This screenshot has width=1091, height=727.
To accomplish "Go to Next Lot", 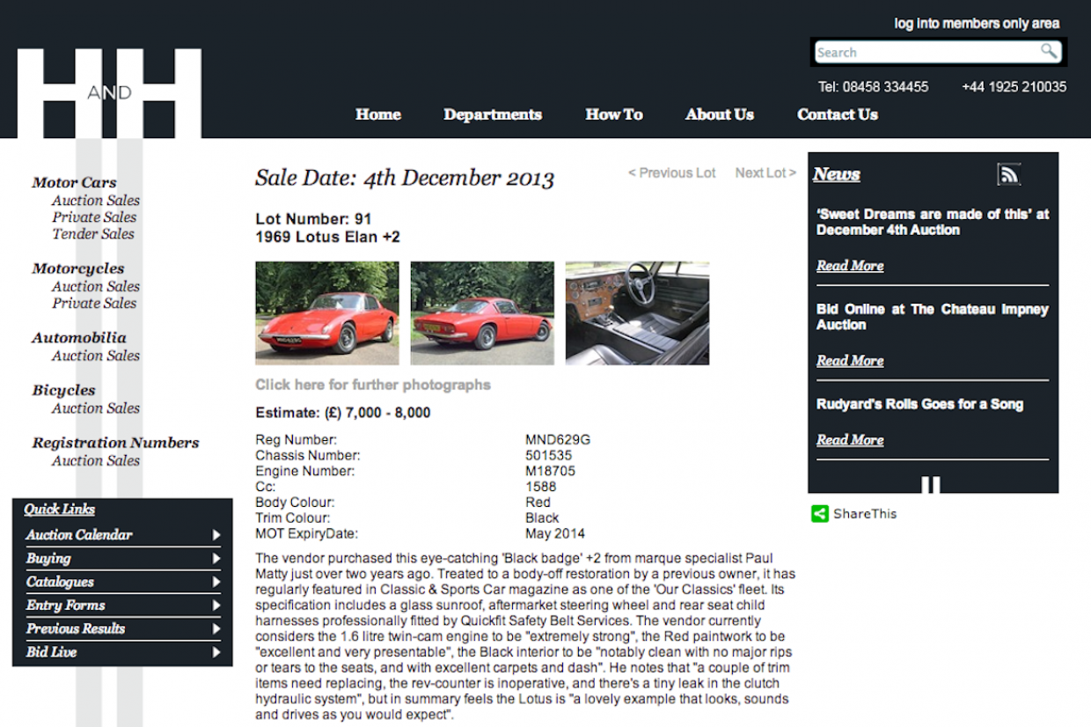I will click(x=765, y=173).
